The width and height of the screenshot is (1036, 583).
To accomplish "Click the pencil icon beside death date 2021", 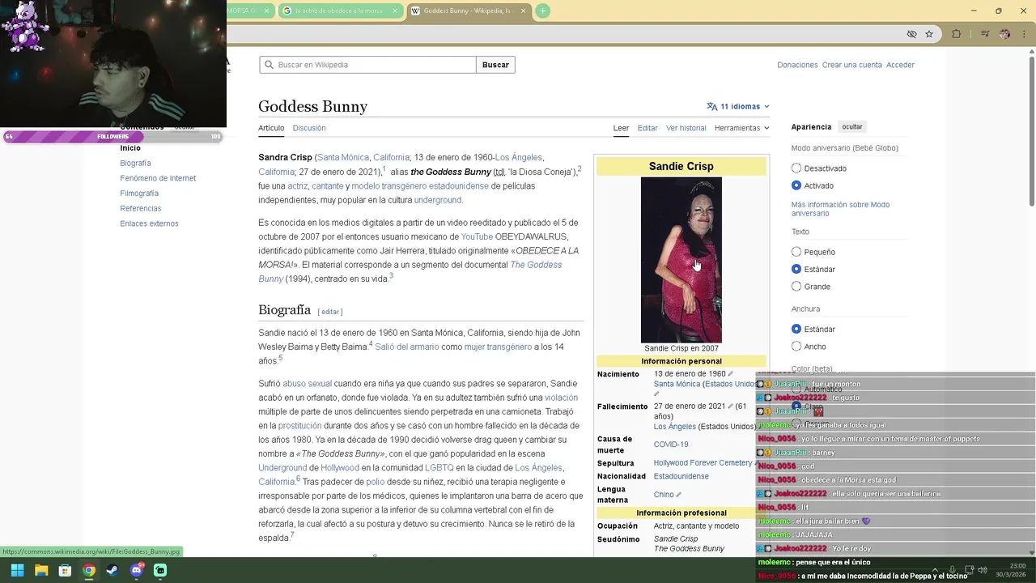I will (x=731, y=406).
